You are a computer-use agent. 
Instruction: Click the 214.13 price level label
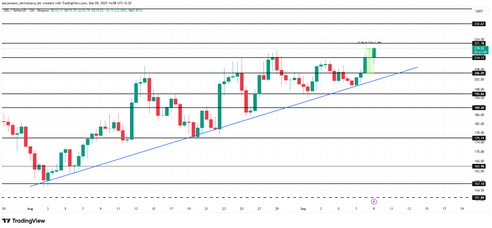(479, 58)
